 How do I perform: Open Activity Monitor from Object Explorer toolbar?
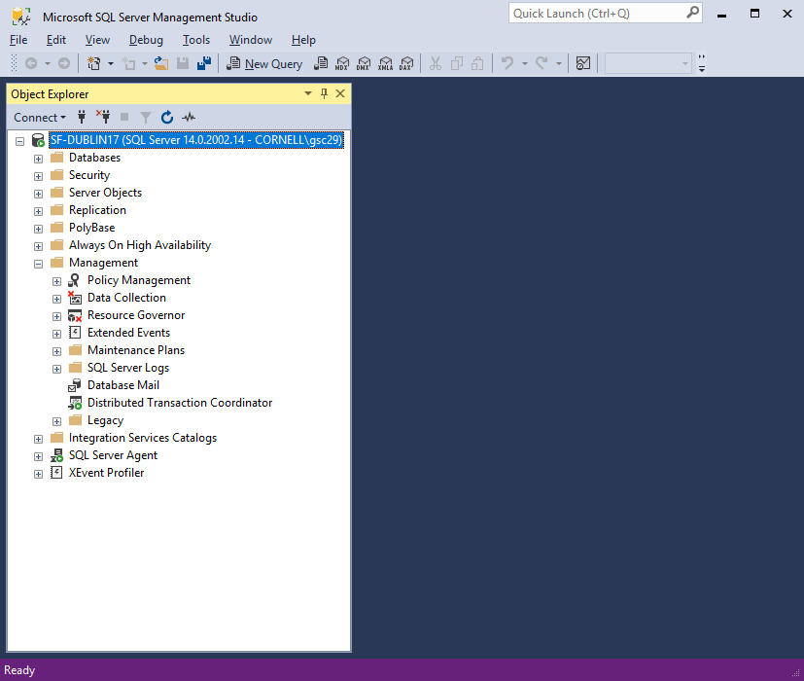click(x=189, y=118)
